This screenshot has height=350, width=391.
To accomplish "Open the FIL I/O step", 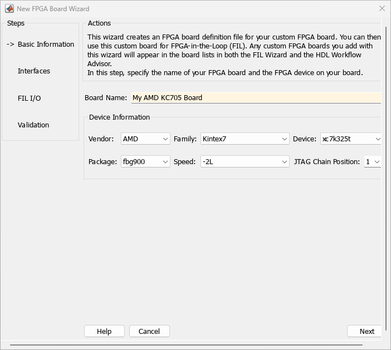I will (x=29, y=98).
